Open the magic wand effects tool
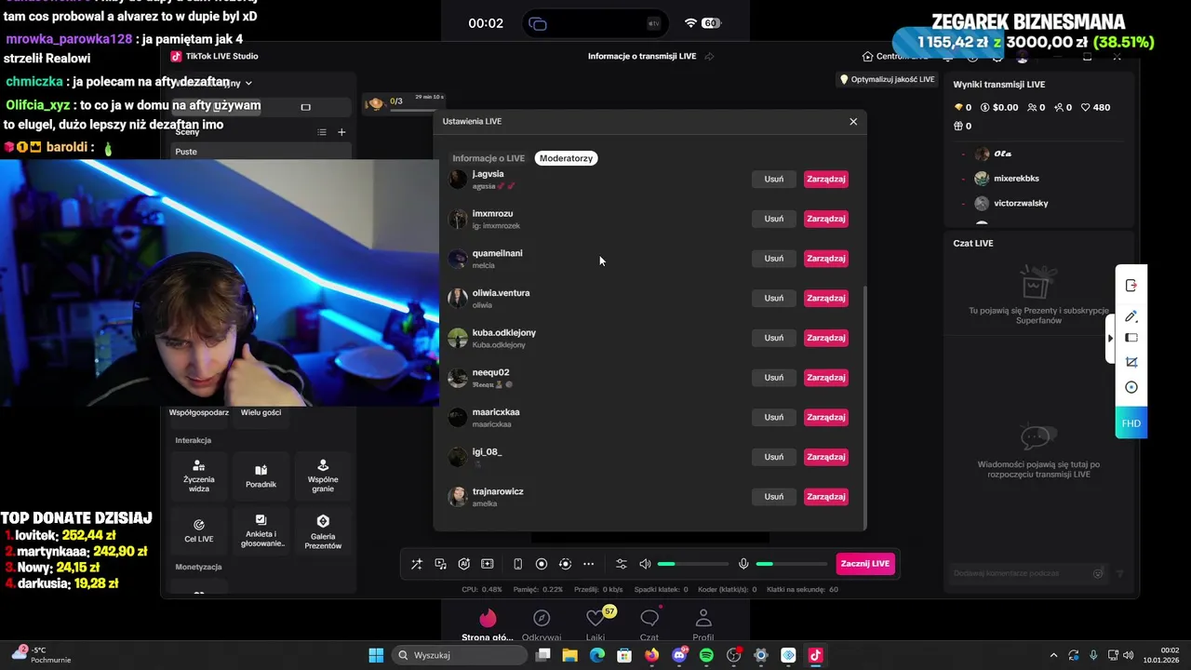 click(x=417, y=564)
